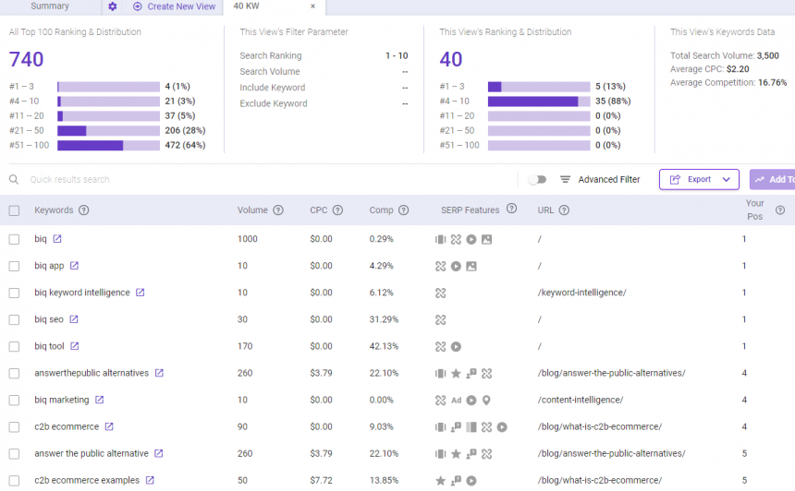Viewport: 795px width, 491px height.
Task: Click the Advanced Filter lines icon
Action: pos(566,179)
